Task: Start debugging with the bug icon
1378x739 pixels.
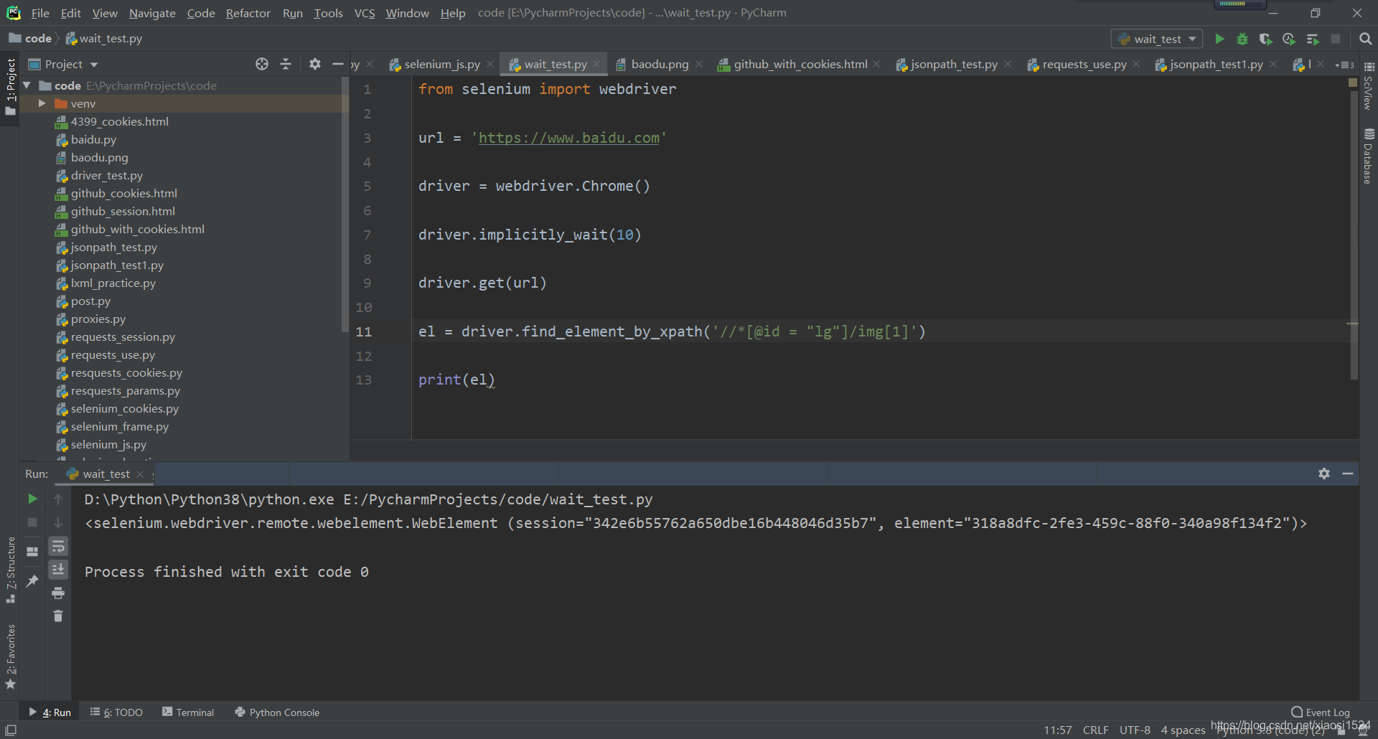Action: 1242,39
